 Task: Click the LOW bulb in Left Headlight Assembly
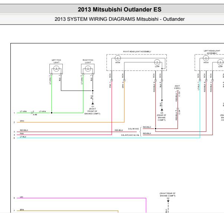pyautogui.click(x=220, y=62)
